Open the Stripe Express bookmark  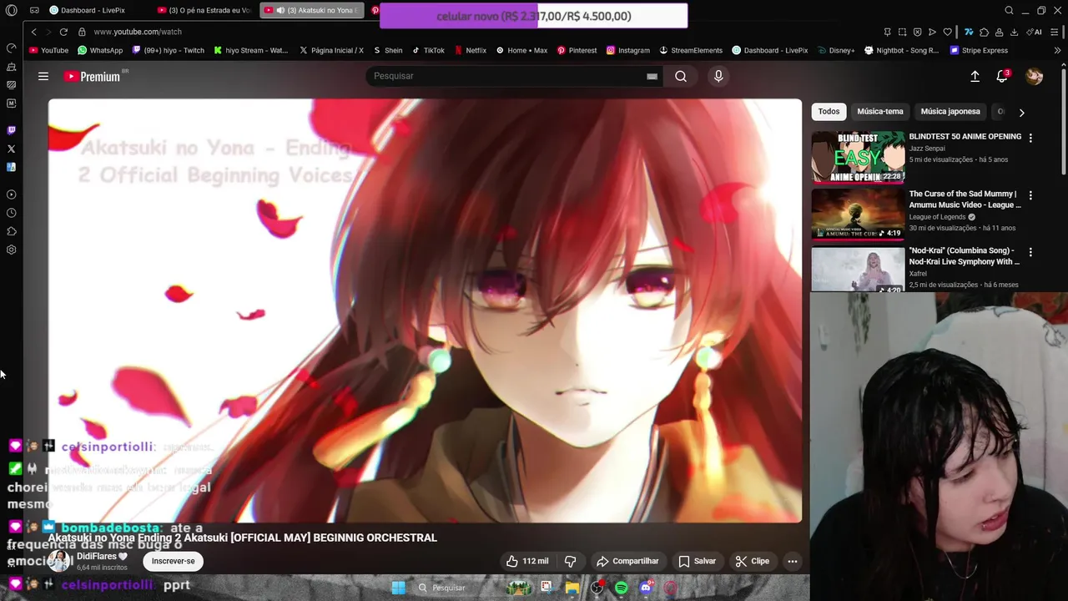point(979,50)
